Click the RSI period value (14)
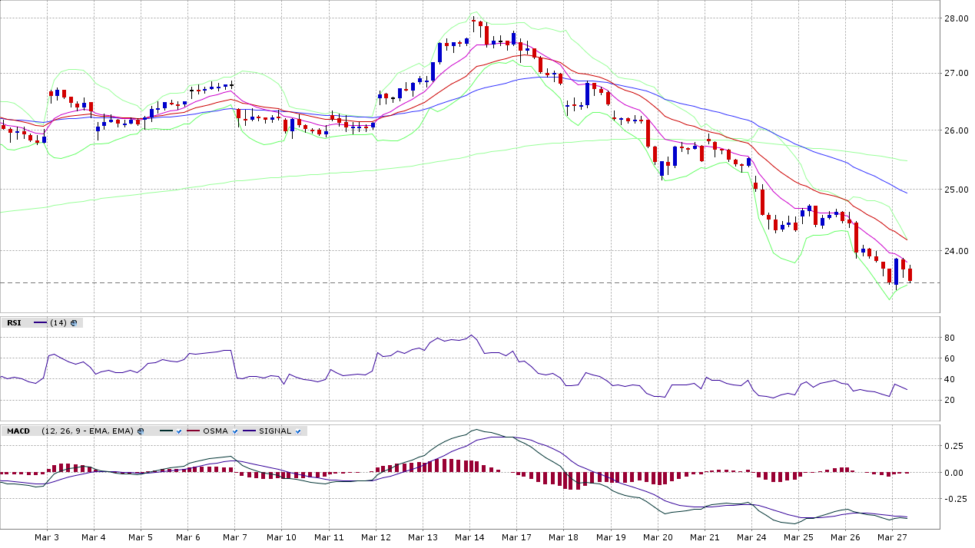975x548 pixels. tap(58, 323)
